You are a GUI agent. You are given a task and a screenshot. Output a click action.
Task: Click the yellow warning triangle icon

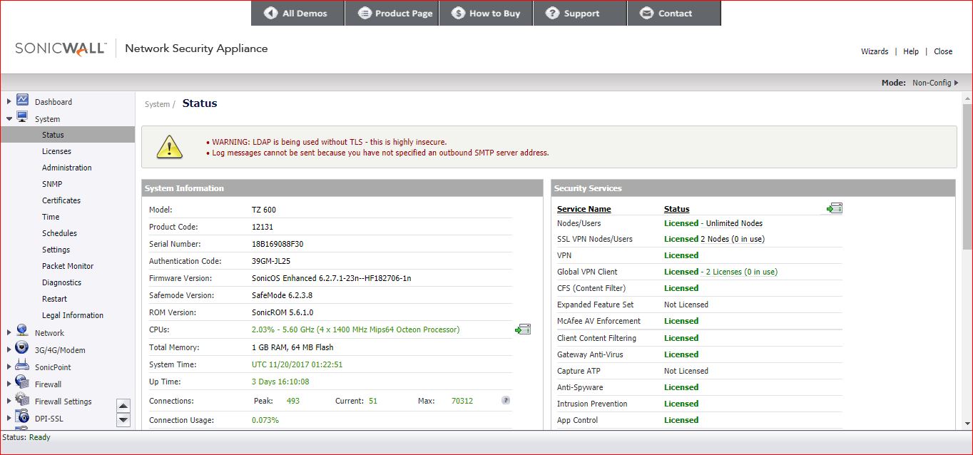click(x=170, y=146)
